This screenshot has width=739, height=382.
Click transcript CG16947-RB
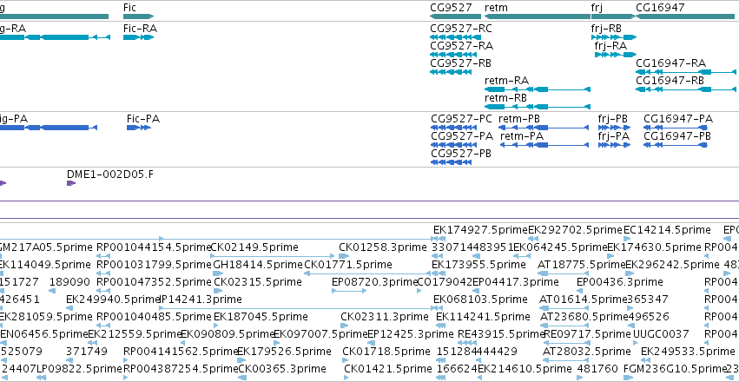670,81
